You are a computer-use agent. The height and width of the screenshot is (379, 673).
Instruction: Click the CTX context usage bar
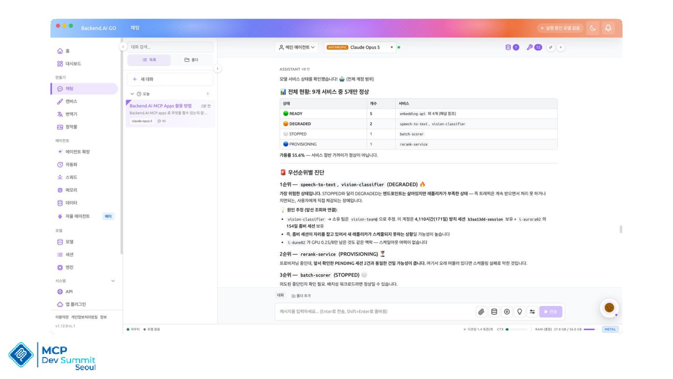(x=516, y=329)
